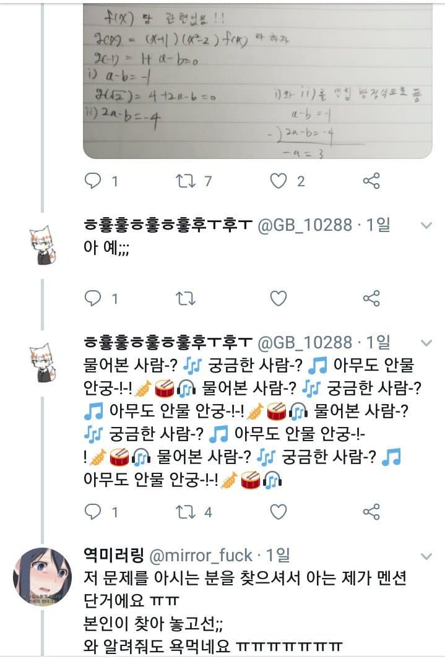Retweet the notebook photo tweet with 7 retweets
Image resolution: width=445 pixels, height=659 pixels.
click(185, 181)
